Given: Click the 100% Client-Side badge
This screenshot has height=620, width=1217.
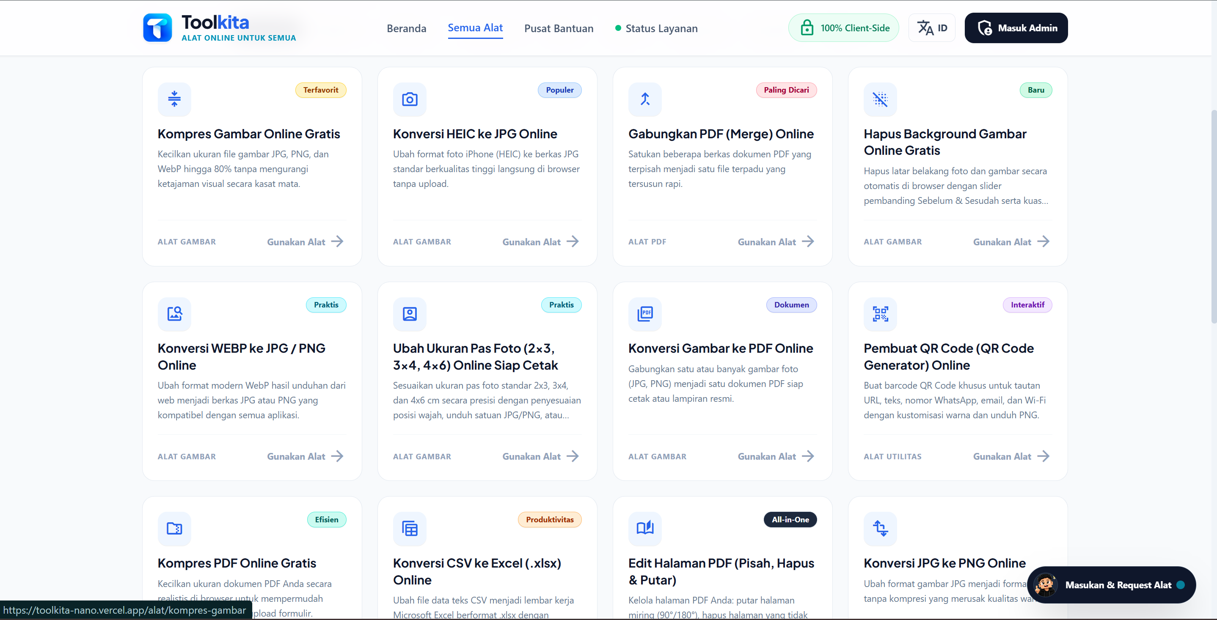Looking at the screenshot, I should [844, 28].
